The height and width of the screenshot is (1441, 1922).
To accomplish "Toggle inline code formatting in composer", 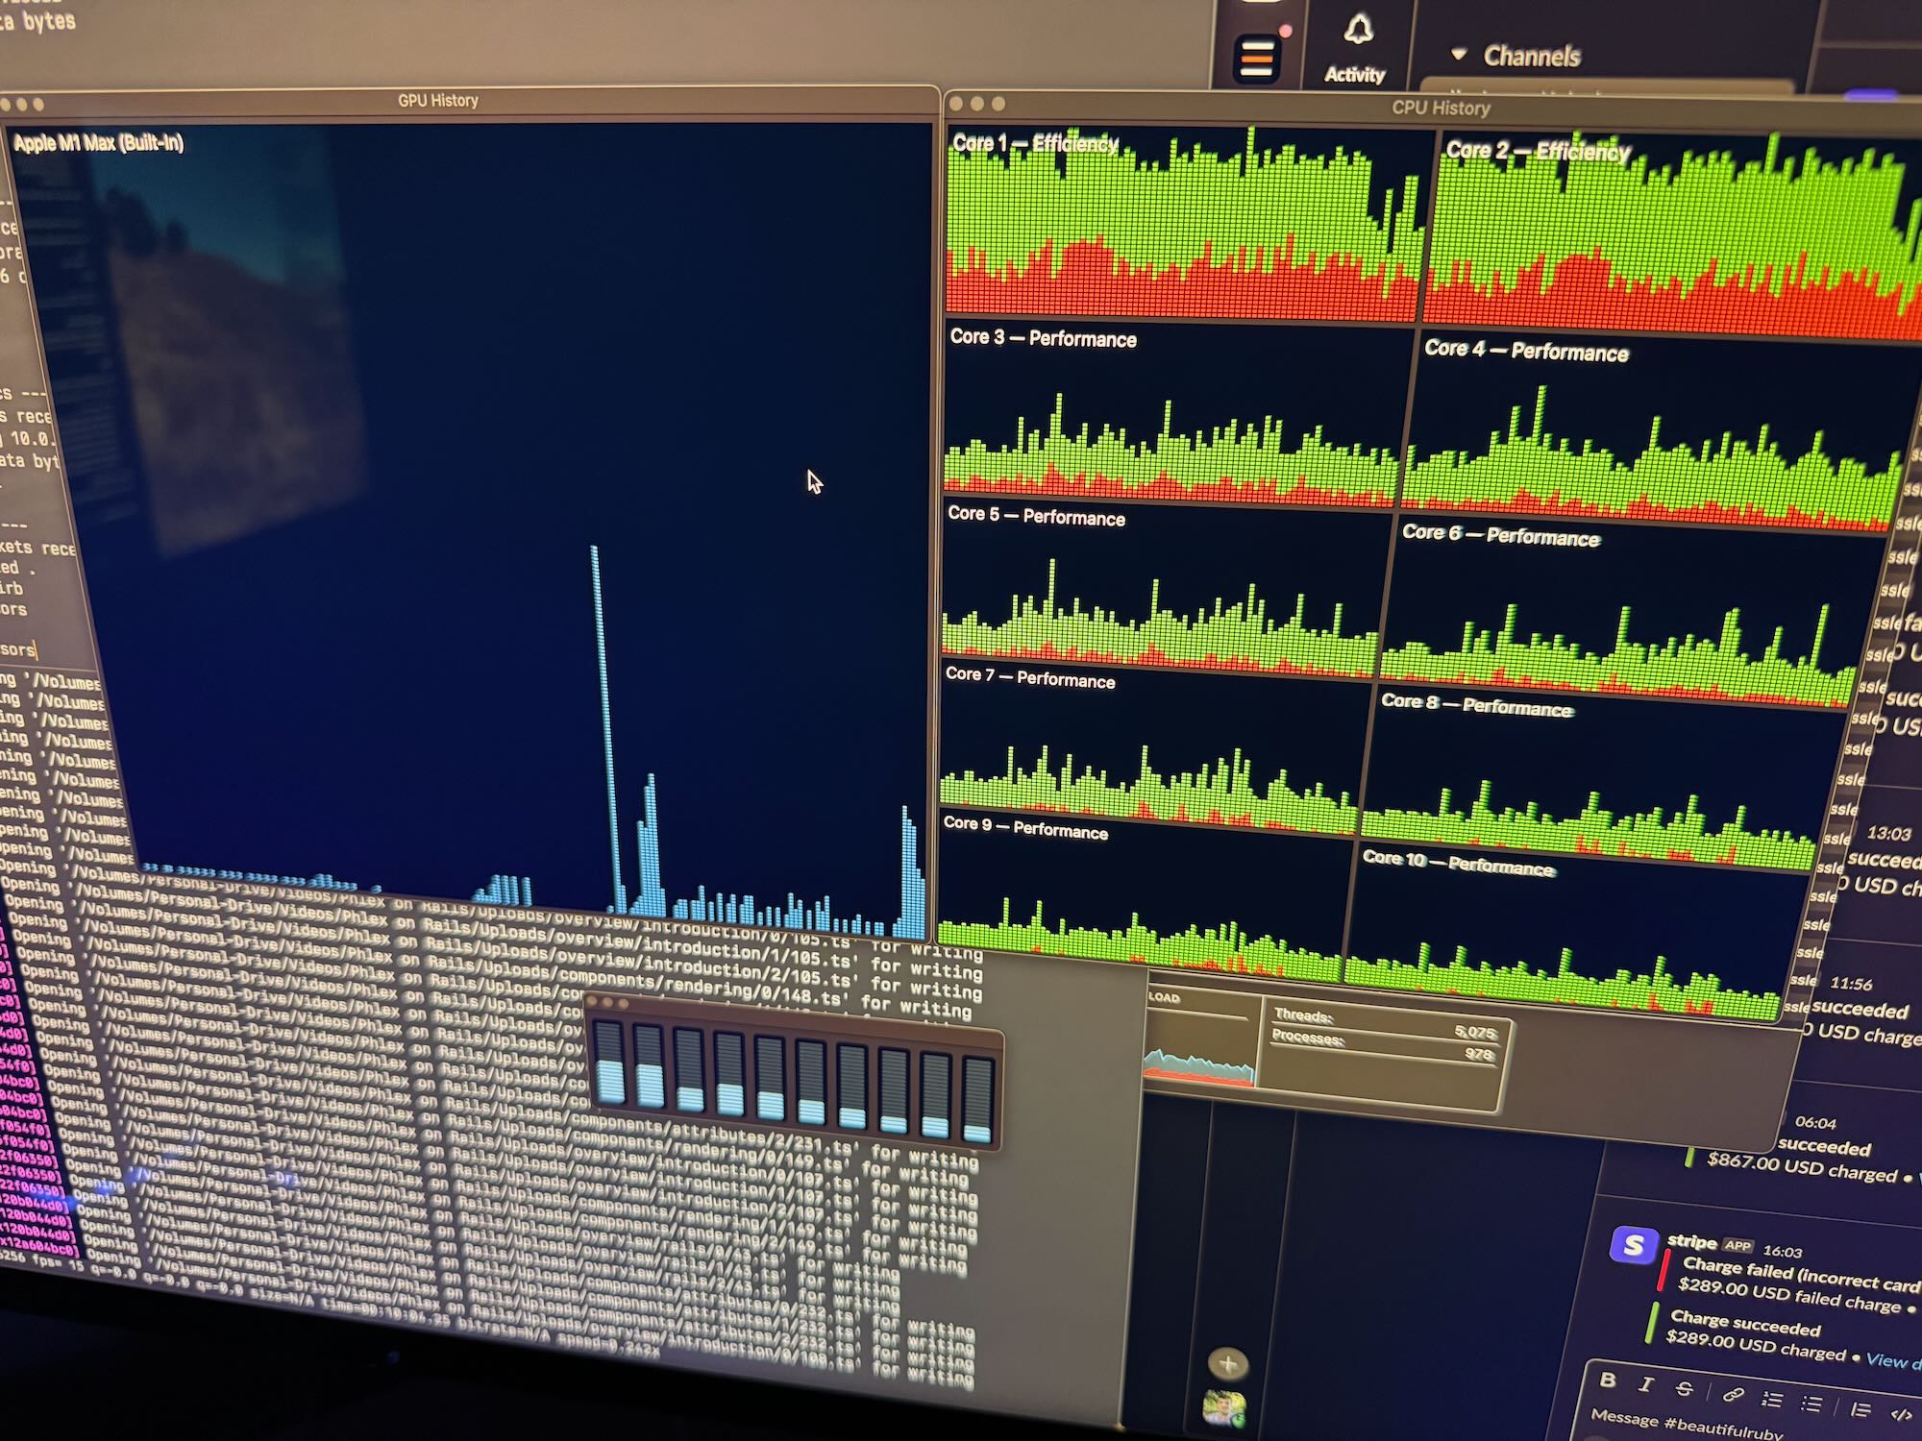I will (1900, 1414).
